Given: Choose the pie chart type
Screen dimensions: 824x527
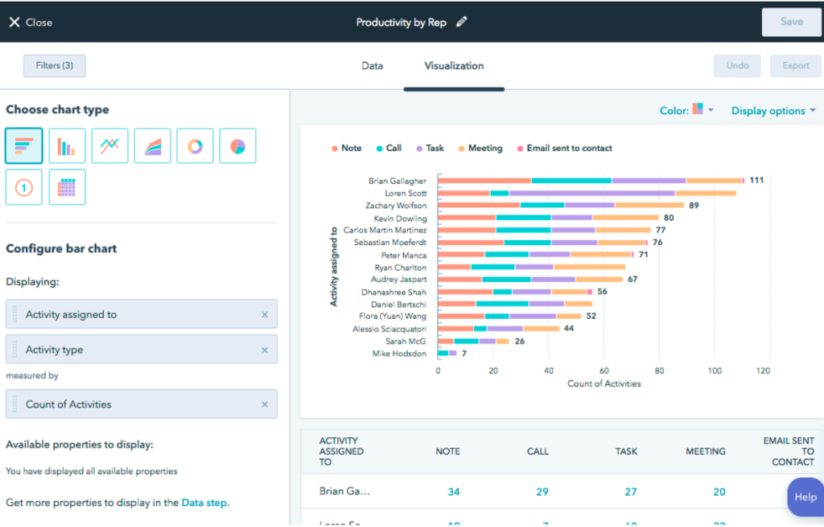Looking at the screenshot, I should [x=237, y=146].
